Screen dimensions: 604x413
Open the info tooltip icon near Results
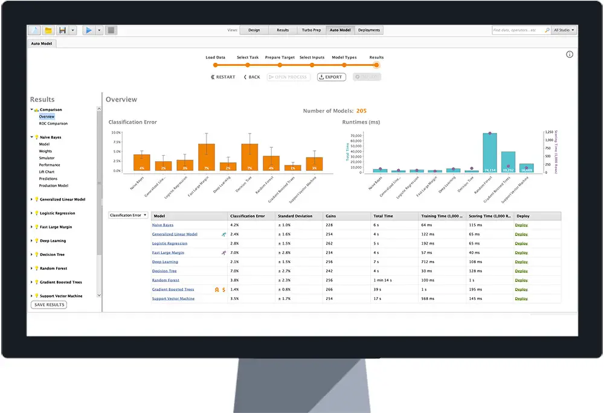pyautogui.click(x=570, y=54)
